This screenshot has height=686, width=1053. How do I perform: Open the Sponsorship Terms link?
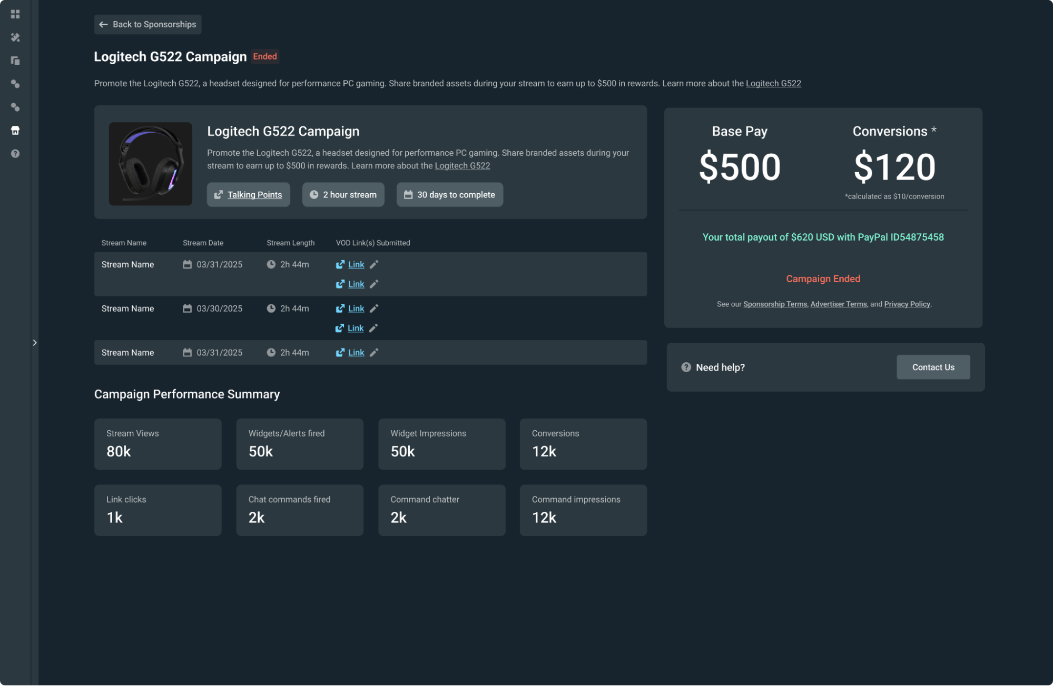pyautogui.click(x=775, y=304)
